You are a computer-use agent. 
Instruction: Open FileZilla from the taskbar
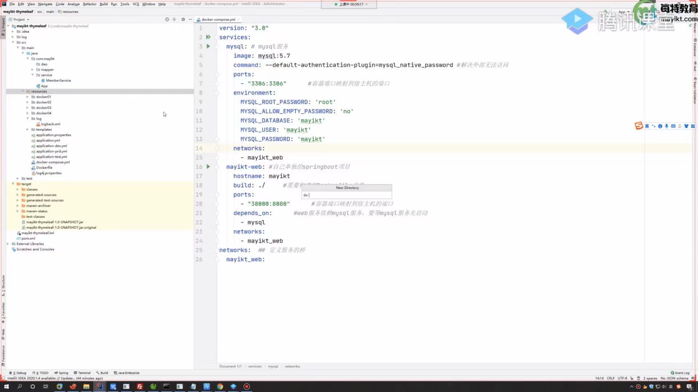(140, 387)
